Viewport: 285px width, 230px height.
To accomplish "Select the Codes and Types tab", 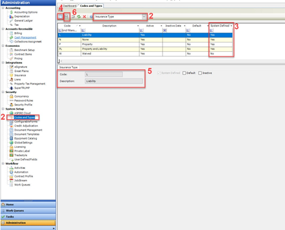I will [91, 6].
